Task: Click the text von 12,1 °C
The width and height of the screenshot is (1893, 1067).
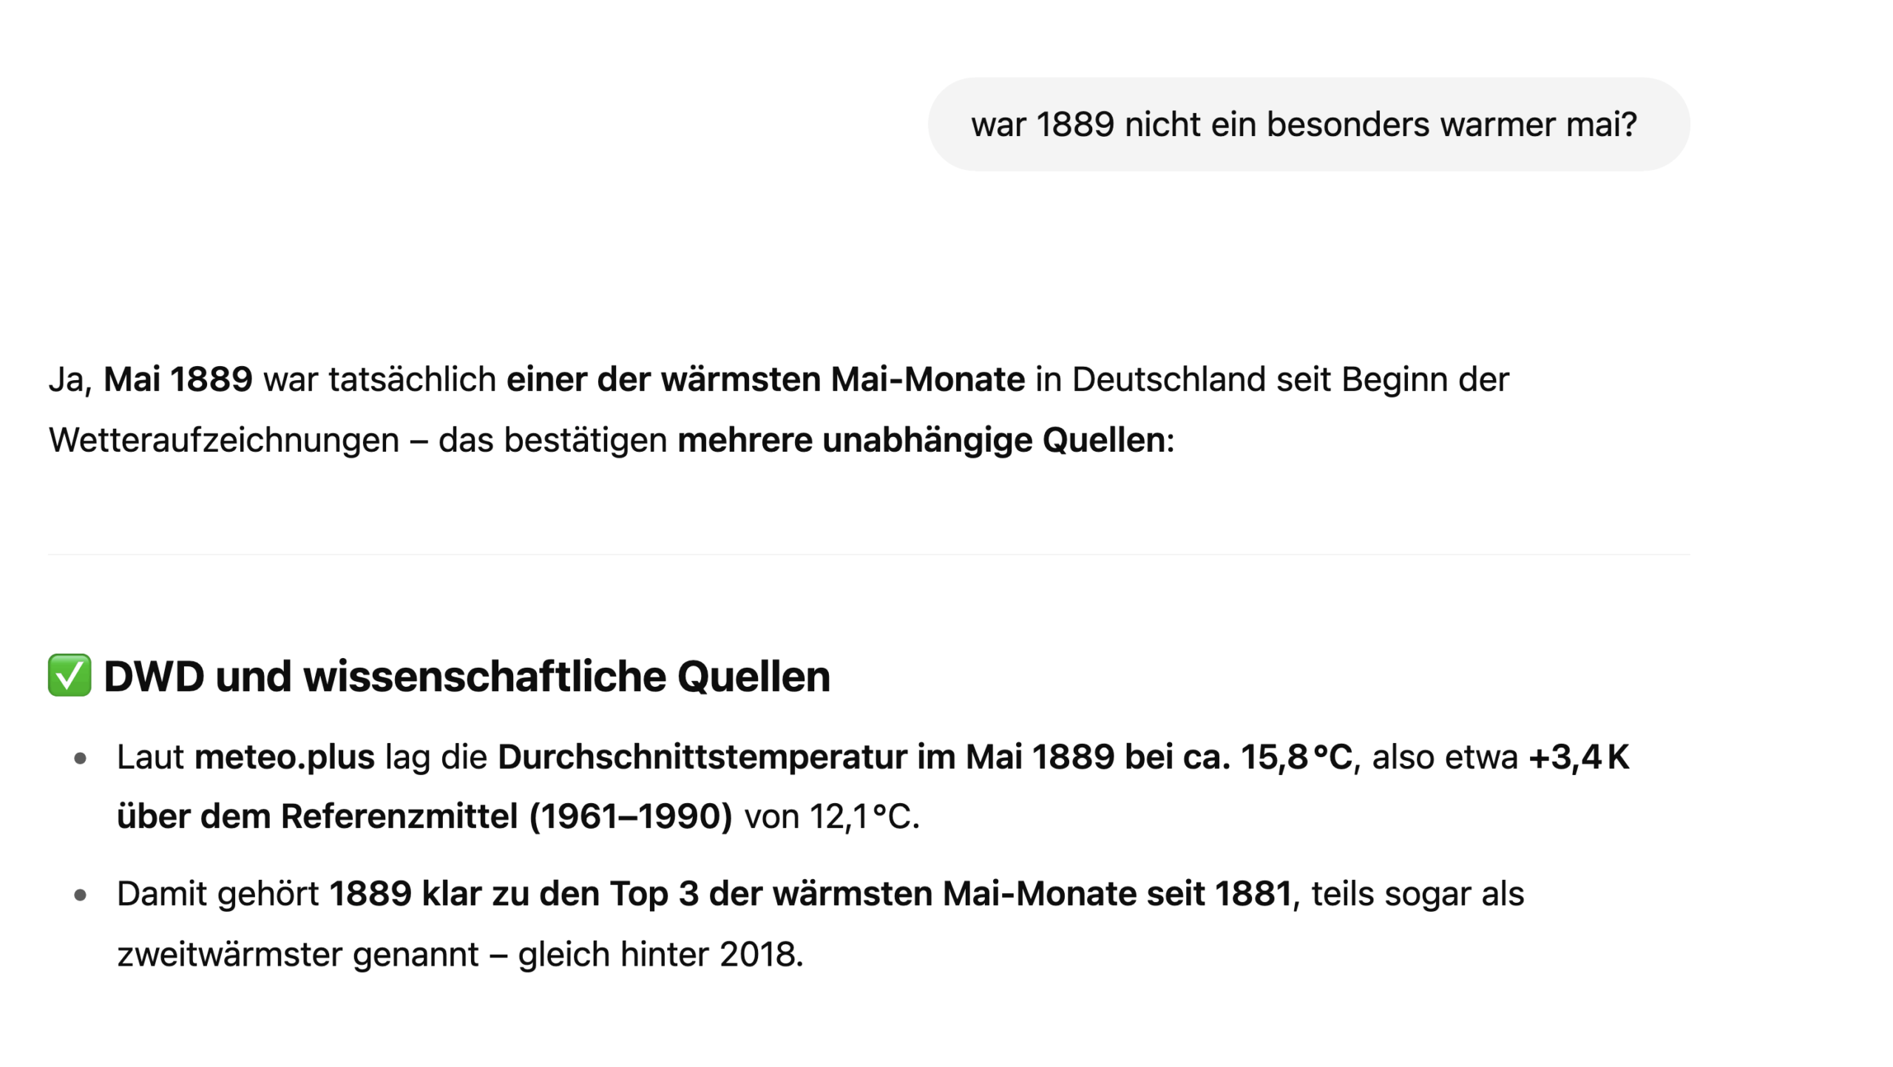Action: (x=832, y=817)
